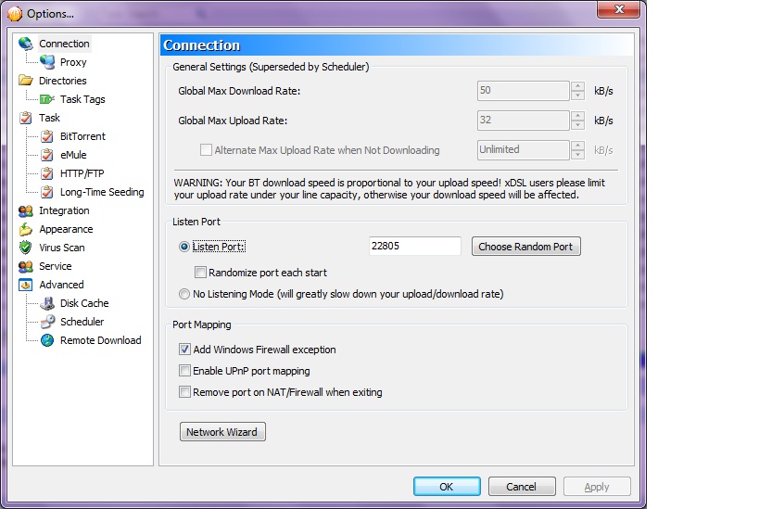This screenshot has height=509, width=759.
Task: Launch the Network Wizard
Action: [222, 432]
